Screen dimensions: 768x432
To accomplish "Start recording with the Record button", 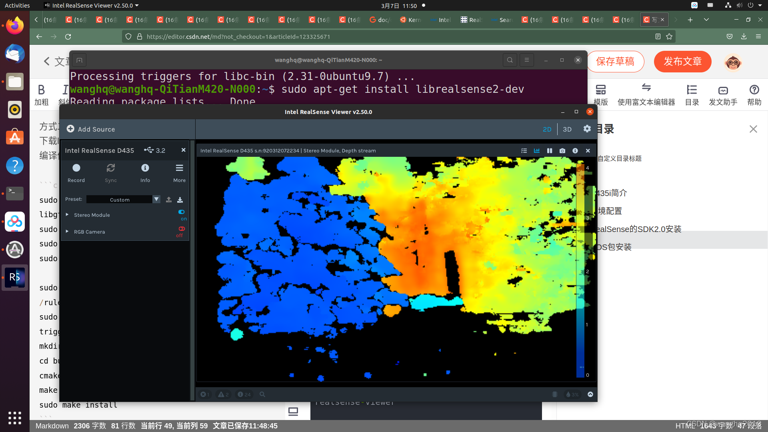I will (x=76, y=173).
